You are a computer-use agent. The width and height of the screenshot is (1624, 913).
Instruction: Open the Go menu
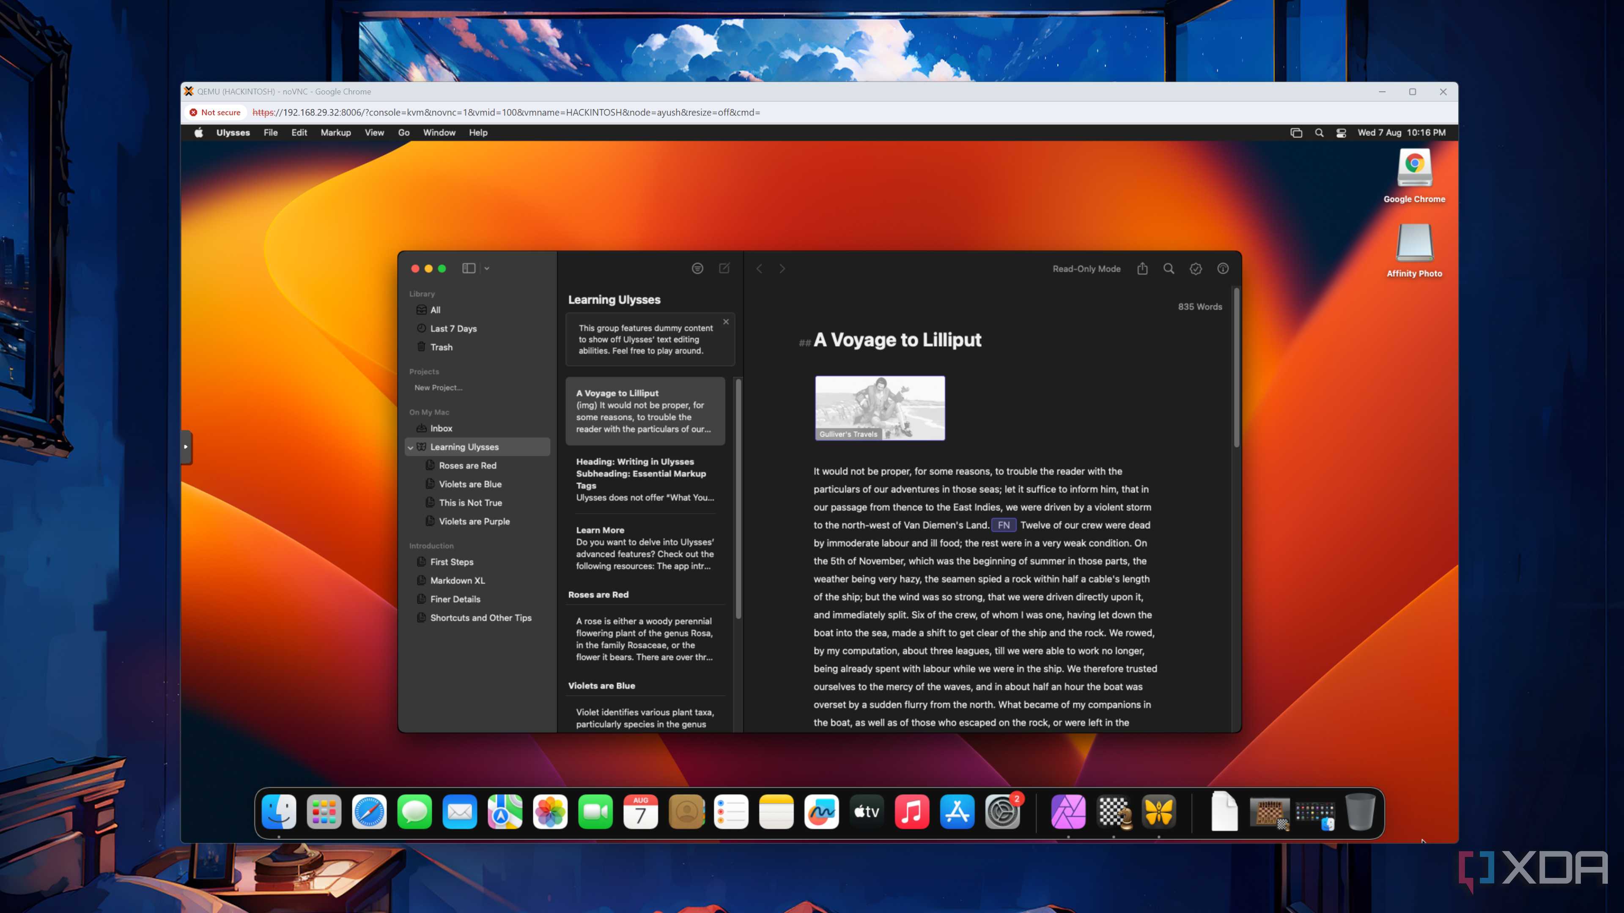click(404, 132)
